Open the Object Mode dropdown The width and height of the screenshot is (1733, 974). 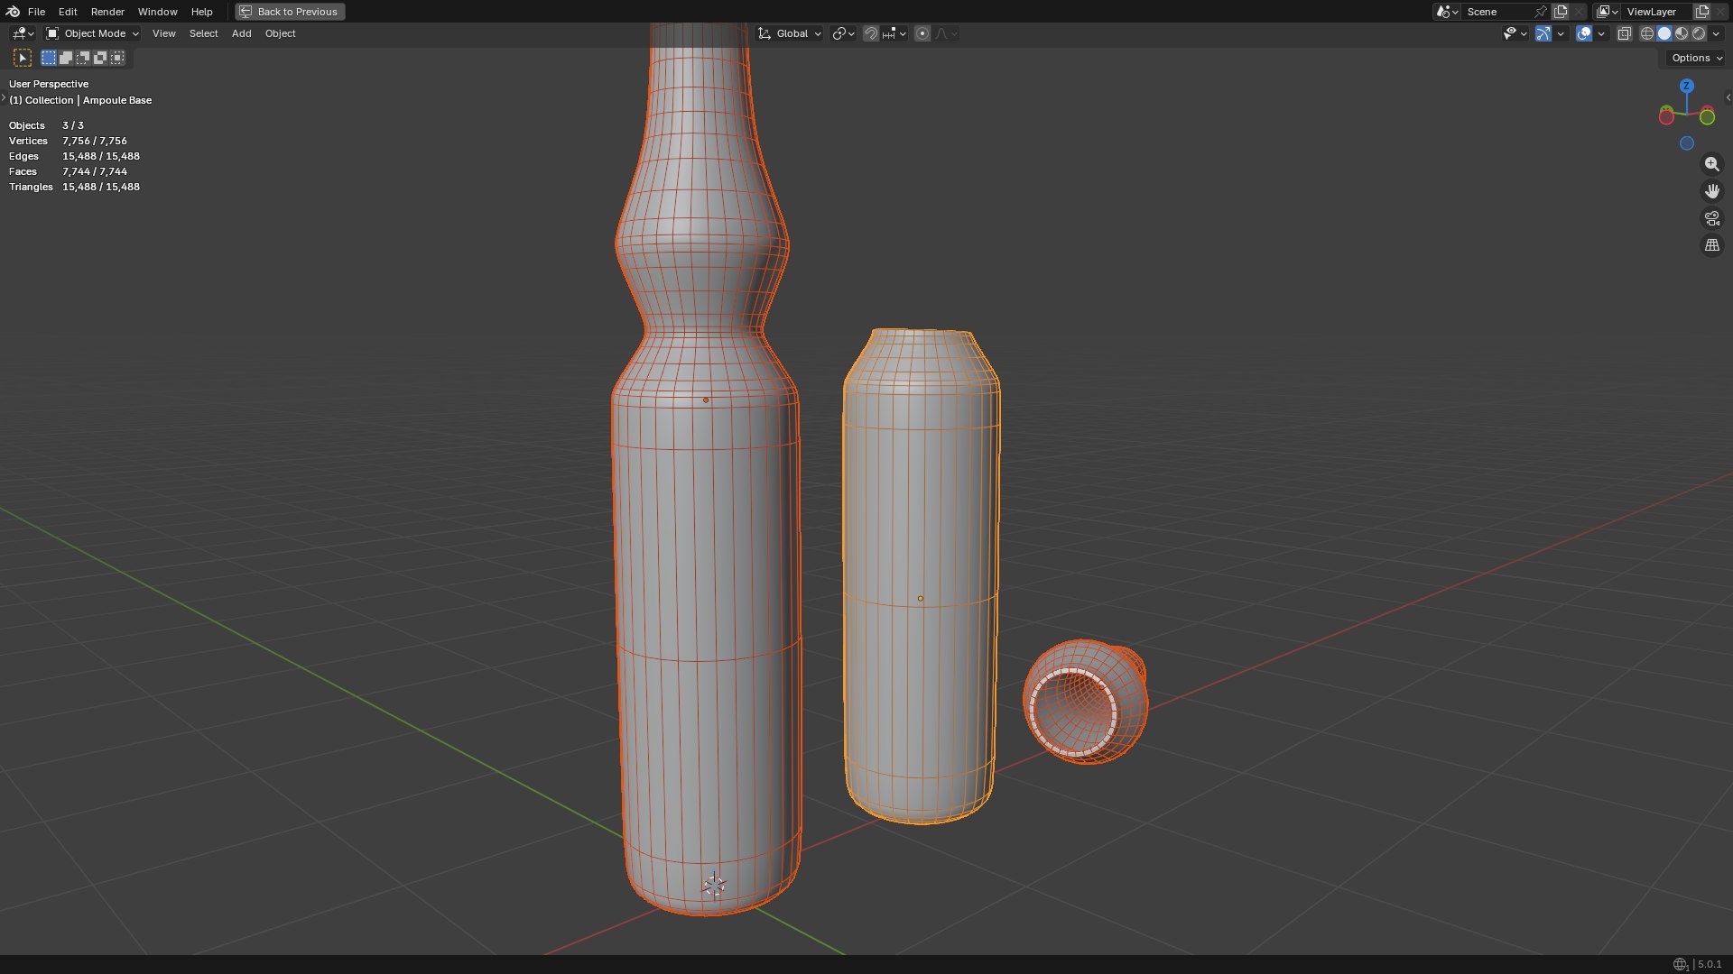pyautogui.click(x=92, y=33)
